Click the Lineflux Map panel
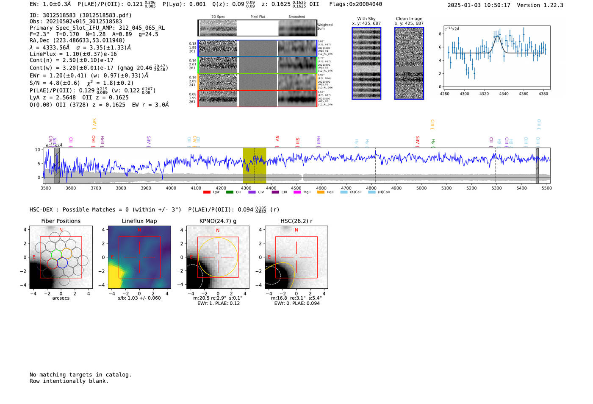593x404 pixels. pyautogui.click(x=139, y=257)
